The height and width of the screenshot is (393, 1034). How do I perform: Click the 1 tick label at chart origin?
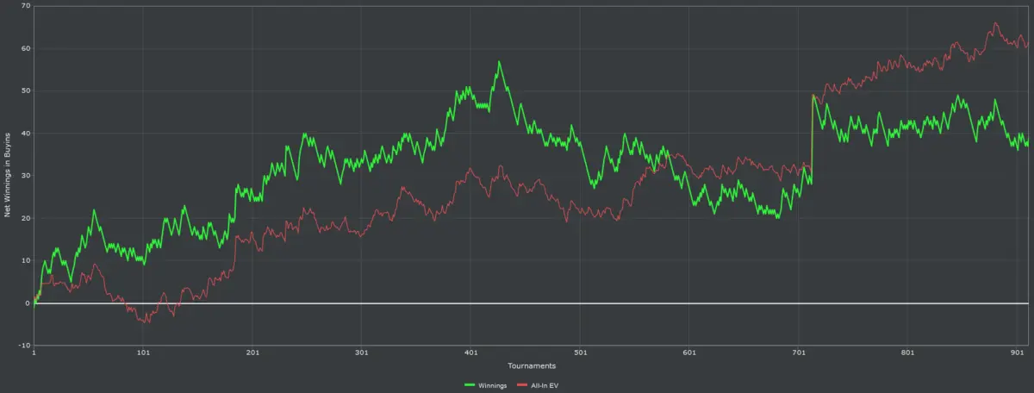(34, 353)
